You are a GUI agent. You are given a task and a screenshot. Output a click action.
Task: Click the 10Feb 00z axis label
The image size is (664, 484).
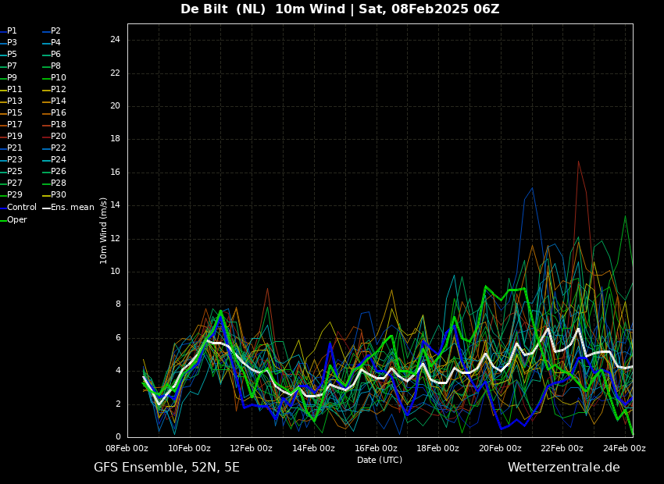(189, 448)
